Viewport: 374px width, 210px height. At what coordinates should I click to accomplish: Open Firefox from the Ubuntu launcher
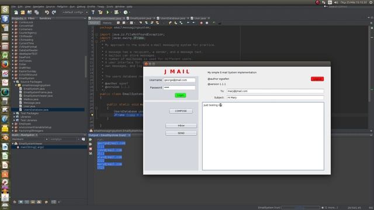[x=5, y=64]
